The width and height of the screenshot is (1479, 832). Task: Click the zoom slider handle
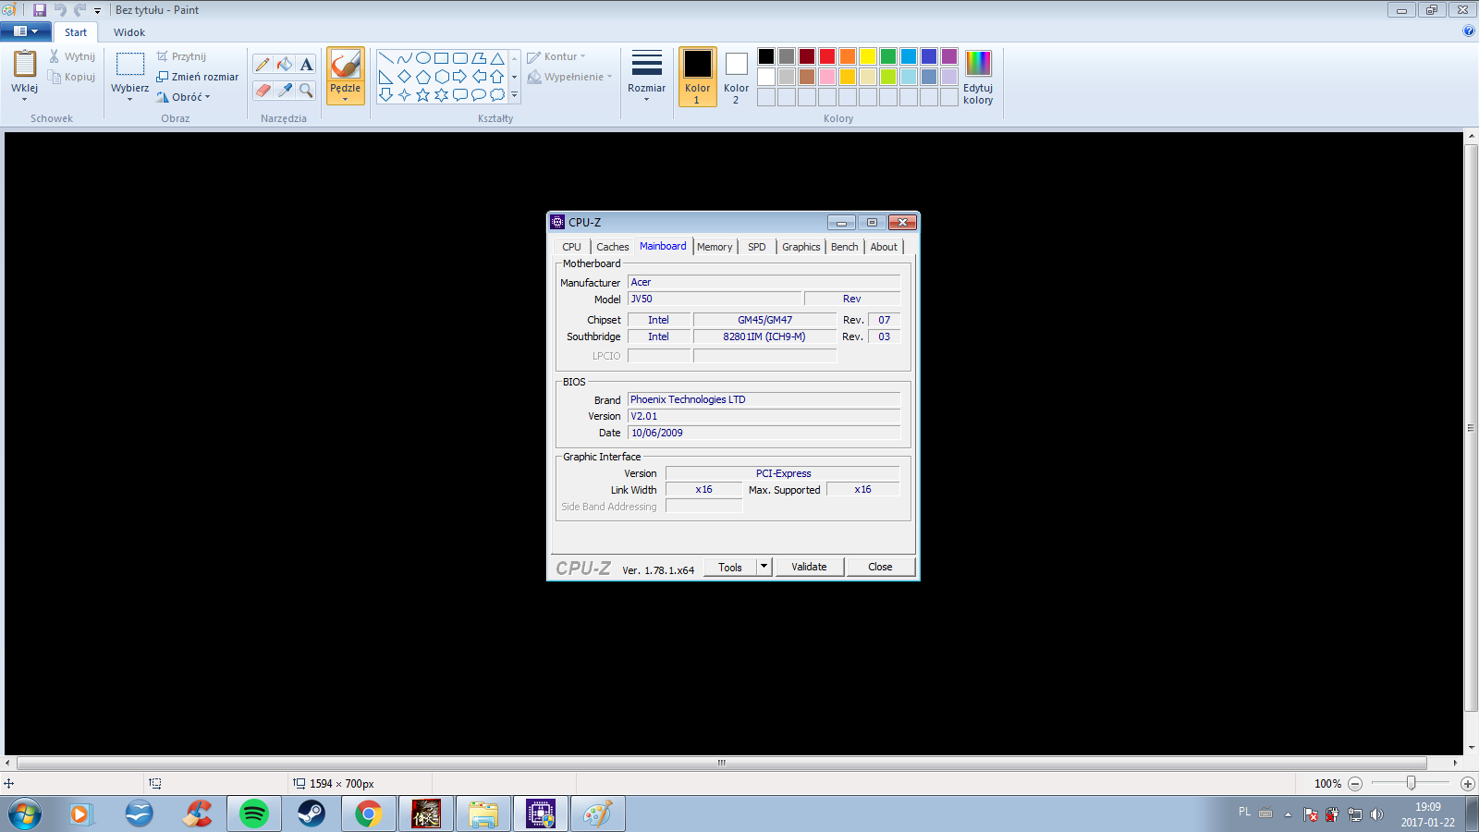tap(1411, 783)
